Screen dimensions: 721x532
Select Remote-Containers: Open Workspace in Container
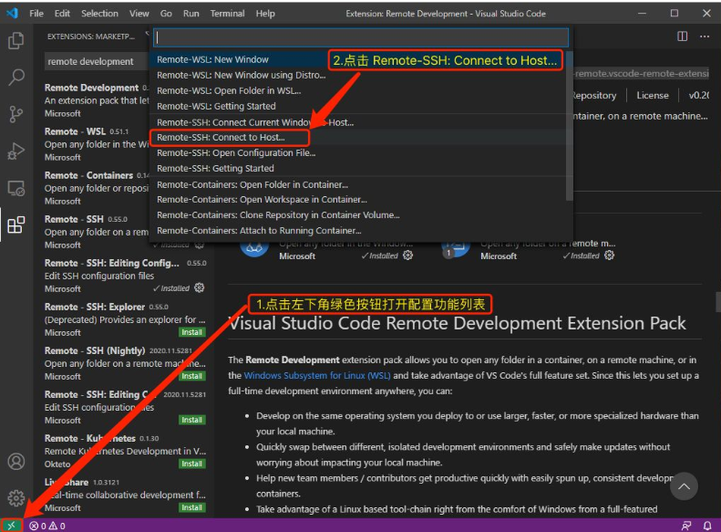[358, 200]
